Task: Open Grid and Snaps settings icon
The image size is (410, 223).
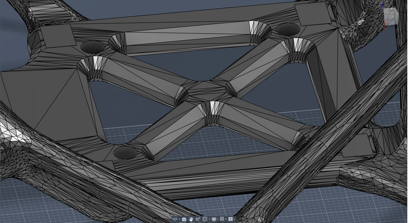Action: pos(222,219)
